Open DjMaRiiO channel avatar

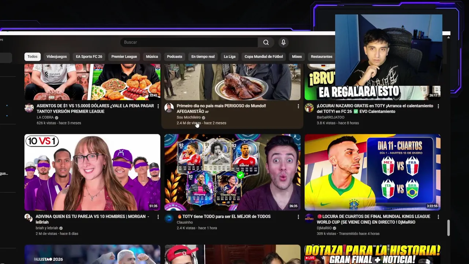click(309, 218)
